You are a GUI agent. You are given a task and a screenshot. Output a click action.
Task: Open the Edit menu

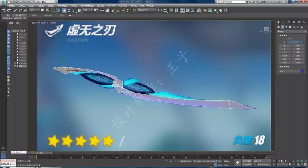click(12, 6)
